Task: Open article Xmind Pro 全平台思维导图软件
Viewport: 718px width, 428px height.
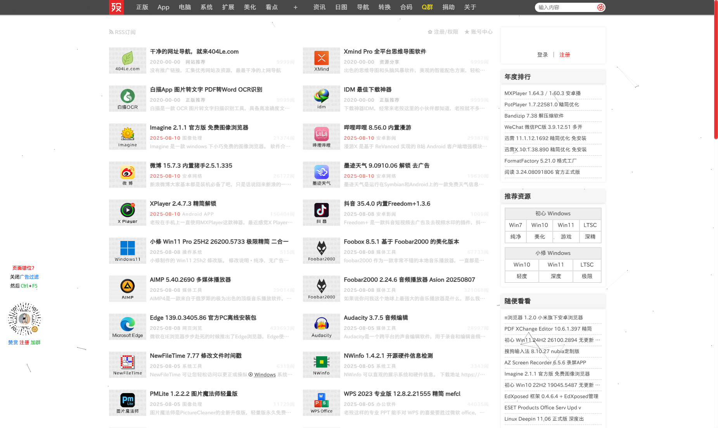Action: 385,51
